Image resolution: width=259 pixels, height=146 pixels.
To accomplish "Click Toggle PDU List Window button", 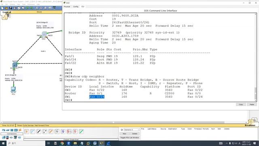I will coord(129,137).
